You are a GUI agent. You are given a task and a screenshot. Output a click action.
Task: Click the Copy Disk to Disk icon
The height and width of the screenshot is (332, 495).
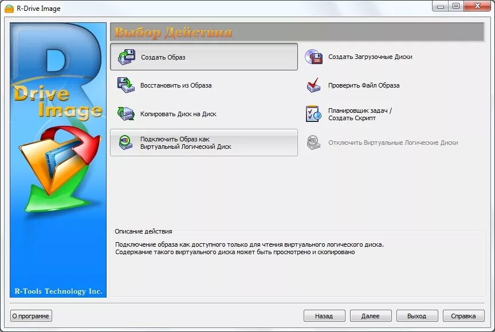(x=126, y=113)
